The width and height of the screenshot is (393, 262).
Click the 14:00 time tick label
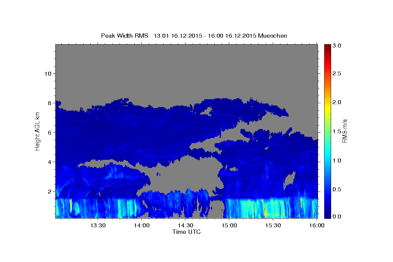pos(142,226)
